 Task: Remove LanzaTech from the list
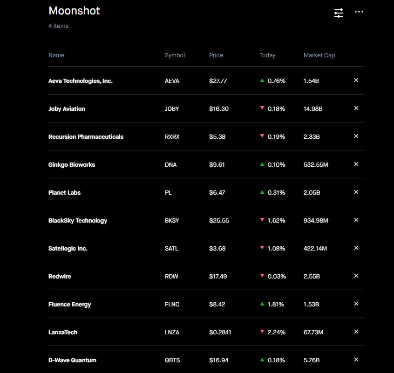pyautogui.click(x=356, y=332)
